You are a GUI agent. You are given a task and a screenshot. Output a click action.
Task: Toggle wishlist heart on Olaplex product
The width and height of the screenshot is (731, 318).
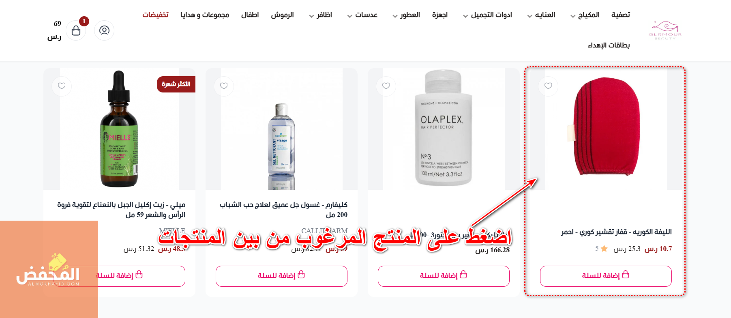pos(386,86)
